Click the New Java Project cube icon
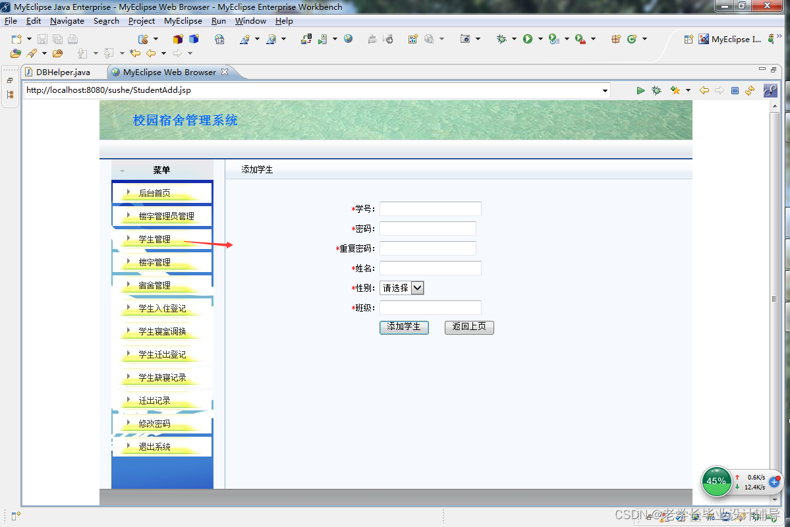The width and height of the screenshot is (790, 527). [177, 39]
